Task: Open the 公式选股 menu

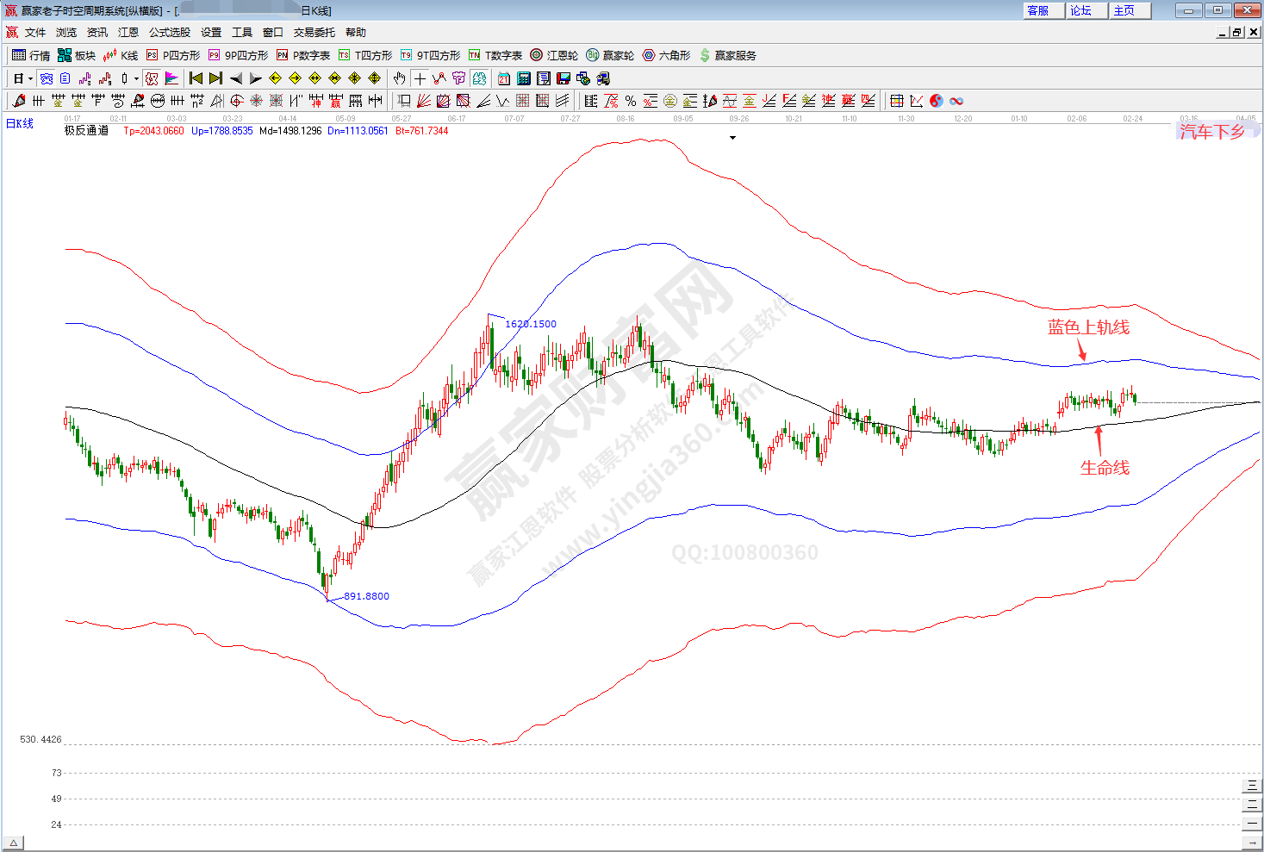Action: click(x=169, y=32)
